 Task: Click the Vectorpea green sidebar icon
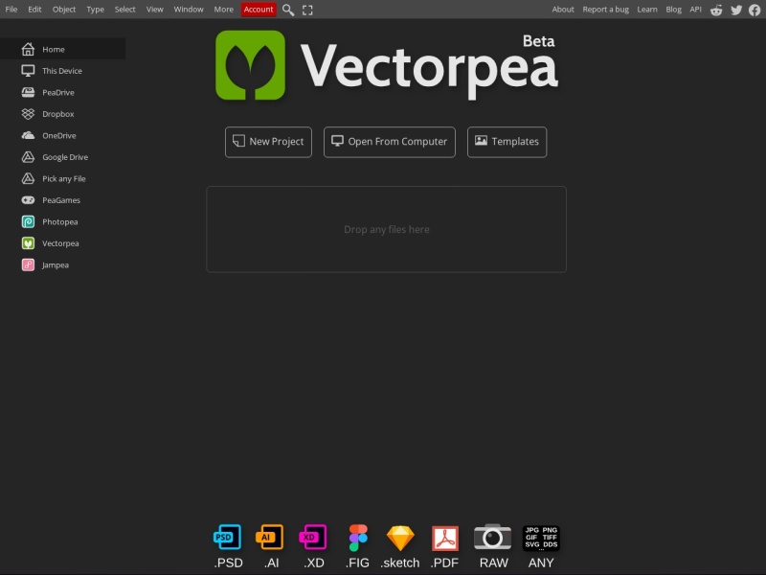pos(28,243)
